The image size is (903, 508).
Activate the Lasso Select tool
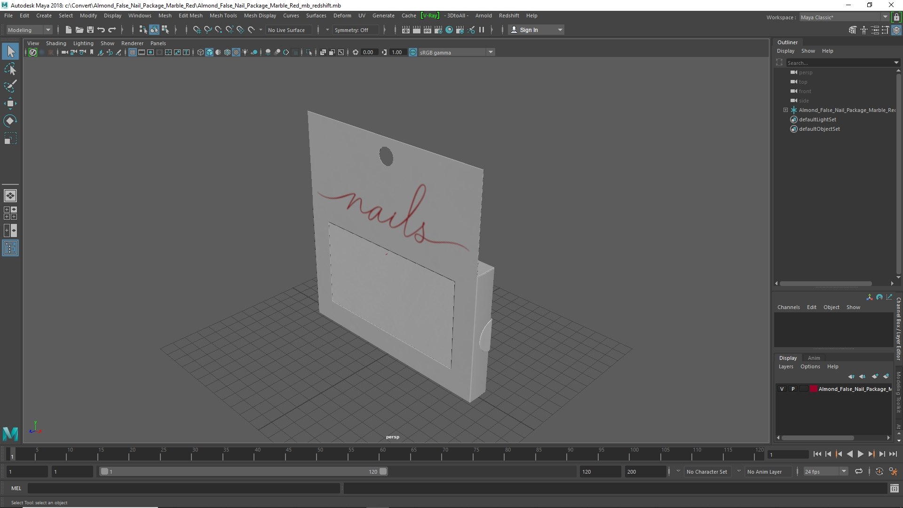[x=10, y=69]
